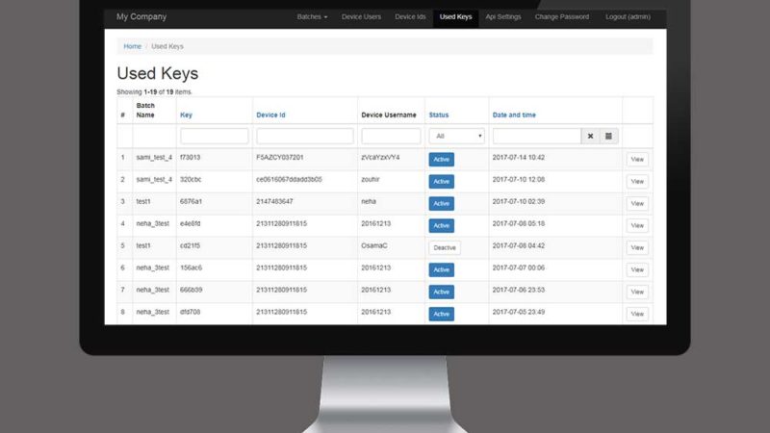Open the Status filter dropdown
The height and width of the screenshot is (433, 770).
[456, 137]
